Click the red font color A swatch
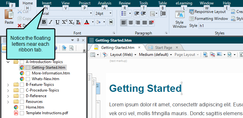This screenshot has height=118, width=243. (x=87, y=22)
